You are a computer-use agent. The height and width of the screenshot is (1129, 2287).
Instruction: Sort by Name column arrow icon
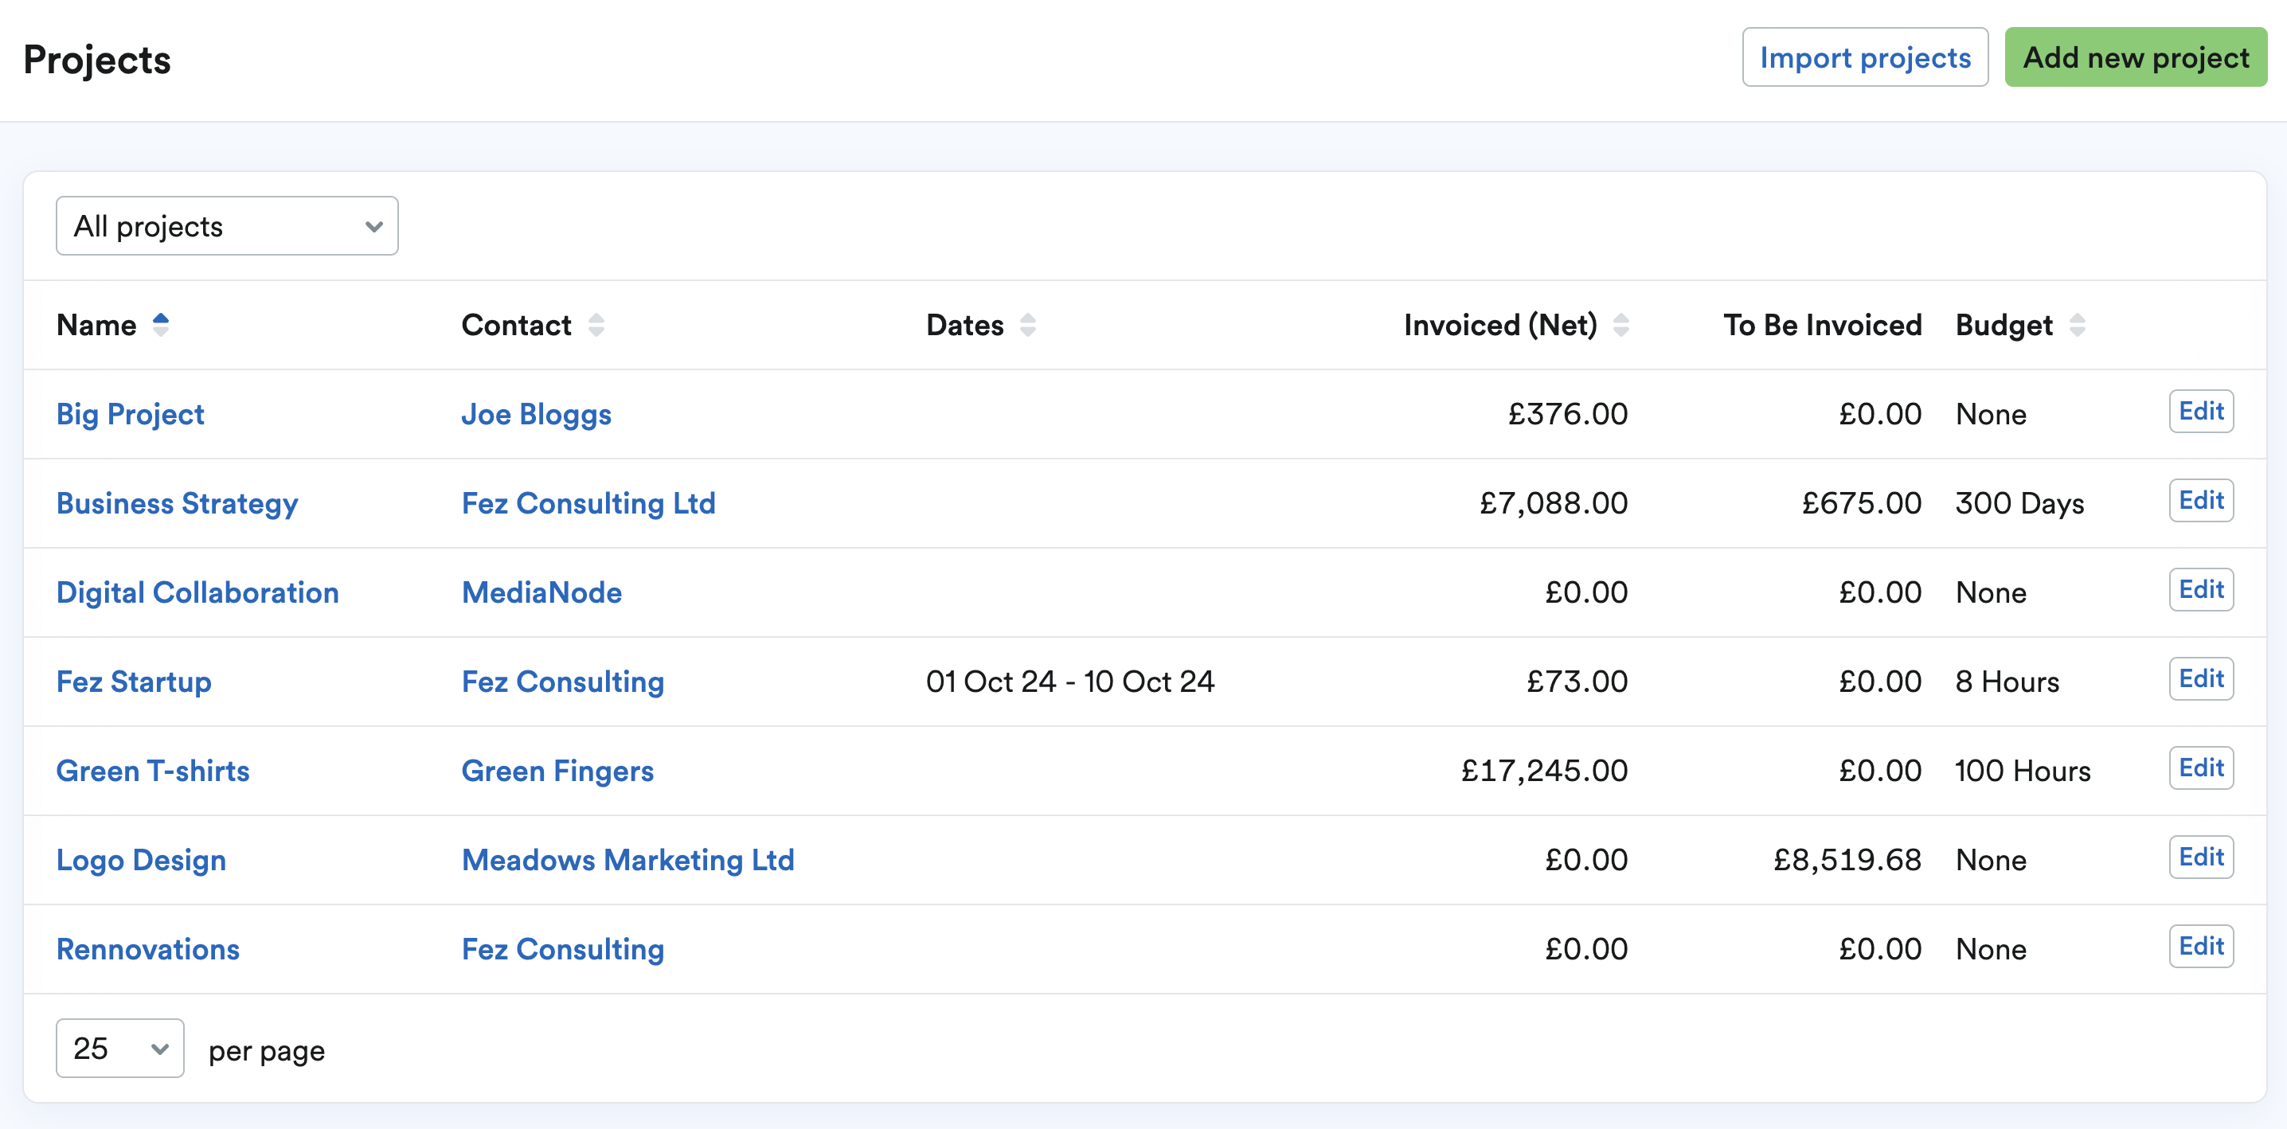click(x=161, y=325)
